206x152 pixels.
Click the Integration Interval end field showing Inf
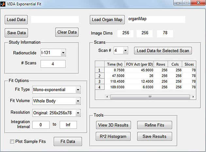[x=68, y=125]
